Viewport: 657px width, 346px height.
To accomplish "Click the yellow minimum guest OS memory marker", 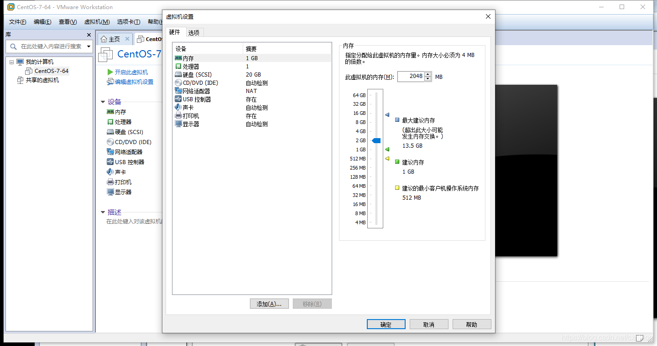I will click(x=387, y=158).
